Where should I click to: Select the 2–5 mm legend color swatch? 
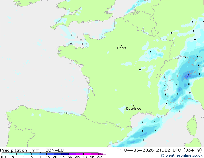pyautogui.click(x=28, y=154)
